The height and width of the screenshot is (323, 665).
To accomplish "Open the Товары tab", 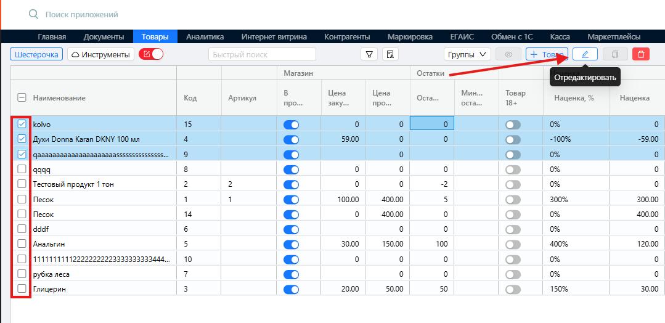I will [x=155, y=37].
